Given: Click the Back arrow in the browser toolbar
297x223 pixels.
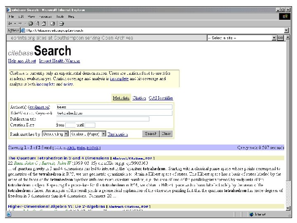Looking at the screenshot, I should [10, 24].
